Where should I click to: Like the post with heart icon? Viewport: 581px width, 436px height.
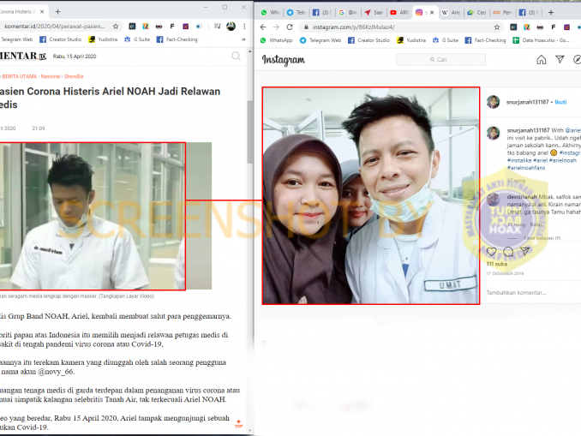tap(491, 252)
